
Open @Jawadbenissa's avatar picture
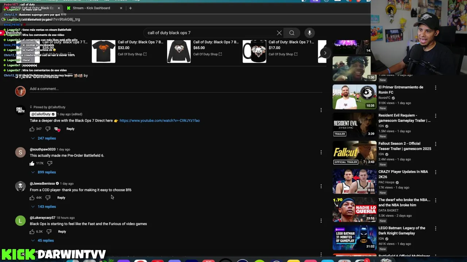click(x=20, y=186)
